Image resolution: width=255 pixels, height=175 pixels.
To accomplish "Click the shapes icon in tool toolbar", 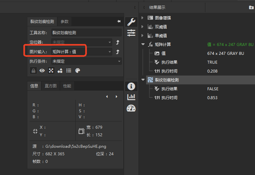I will click(60, 71).
